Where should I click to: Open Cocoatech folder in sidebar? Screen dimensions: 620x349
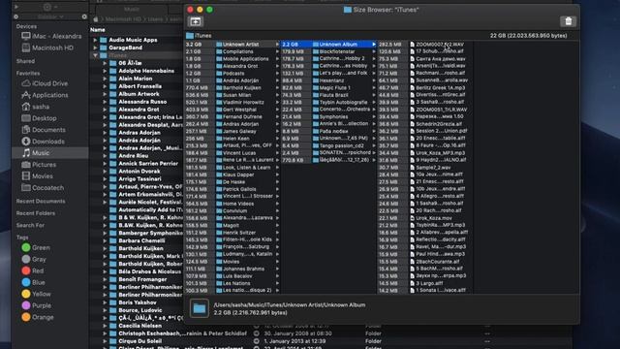(x=43, y=188)
